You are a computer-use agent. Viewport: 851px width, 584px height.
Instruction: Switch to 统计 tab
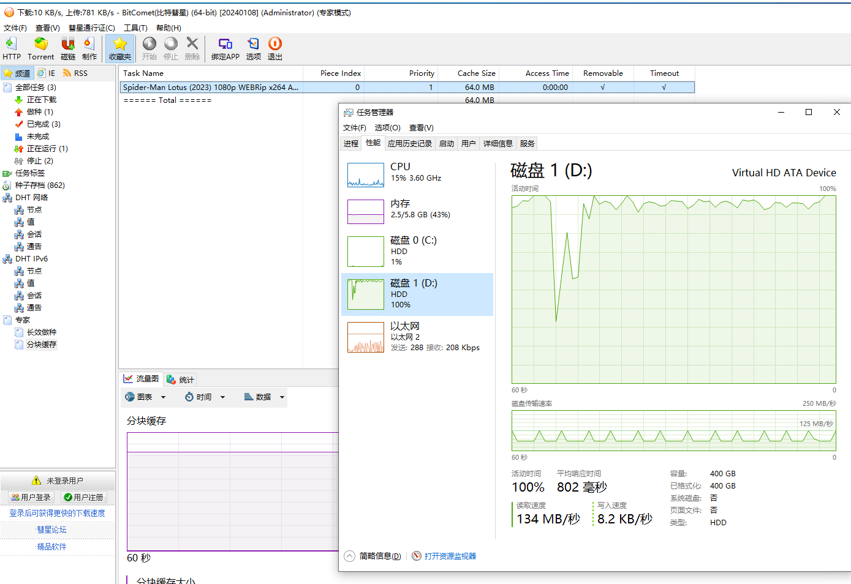(x=181, y=380)
